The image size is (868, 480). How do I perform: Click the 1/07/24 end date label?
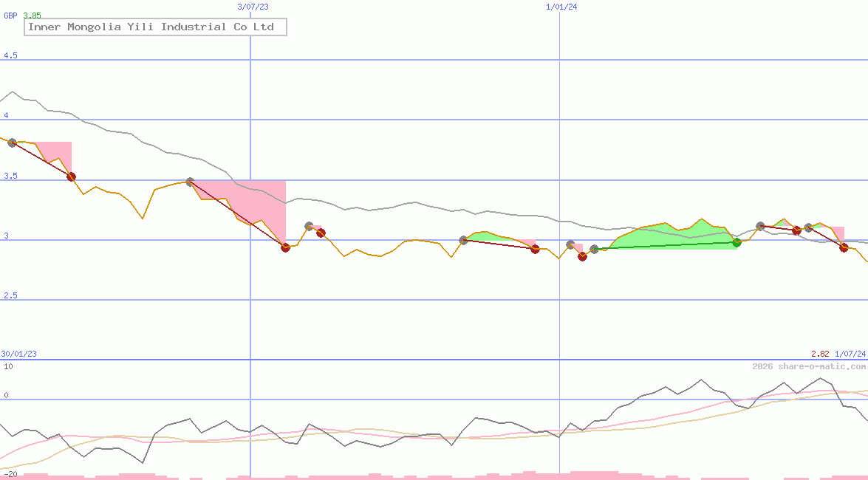click(x=850, y=354)
